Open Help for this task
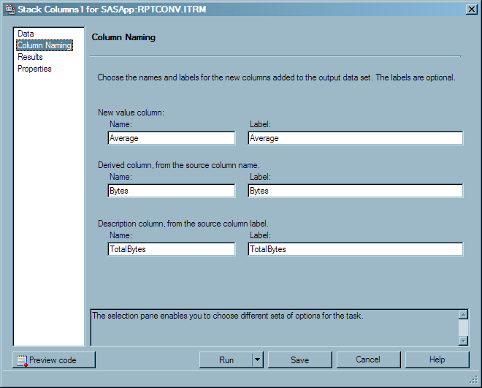The height and width of the screenshot is (388, 482). coord(437,360)
